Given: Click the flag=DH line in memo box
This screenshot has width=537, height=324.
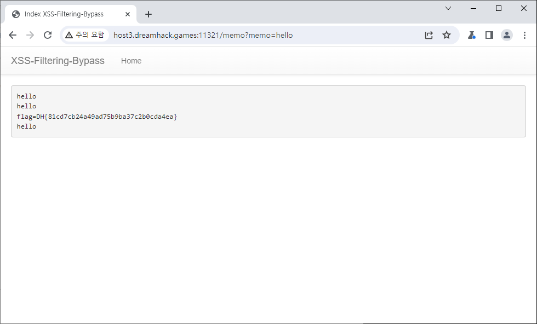Looking at the screenshot, I should click(97, 117).
